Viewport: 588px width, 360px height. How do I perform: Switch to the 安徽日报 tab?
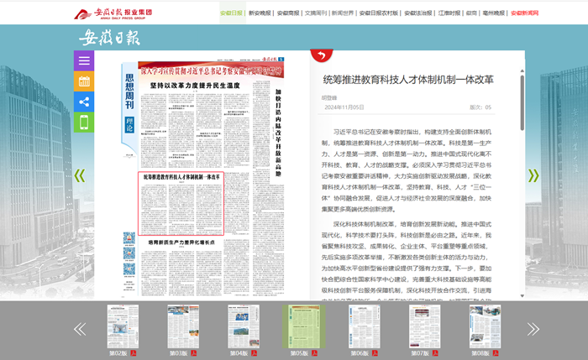click(232, 13)
